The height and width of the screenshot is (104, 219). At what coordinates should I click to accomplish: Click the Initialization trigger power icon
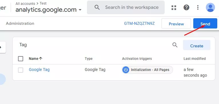(126, 70)
